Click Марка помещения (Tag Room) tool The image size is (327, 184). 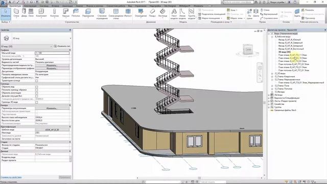[x=210, y=18]
